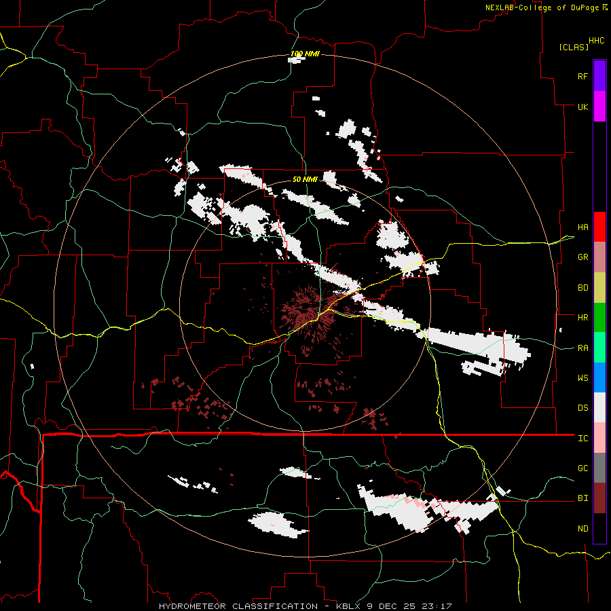
Task: Click the BD yellow-olive legend swatch
Action: click(x=599, y=288)
